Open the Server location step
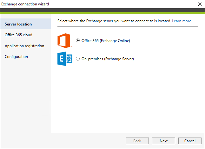The image size is (205, 149). pyautogui.click(x=26, y=24)
